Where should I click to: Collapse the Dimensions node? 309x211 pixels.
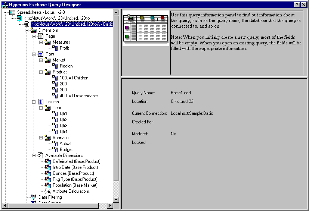[27, 30]
